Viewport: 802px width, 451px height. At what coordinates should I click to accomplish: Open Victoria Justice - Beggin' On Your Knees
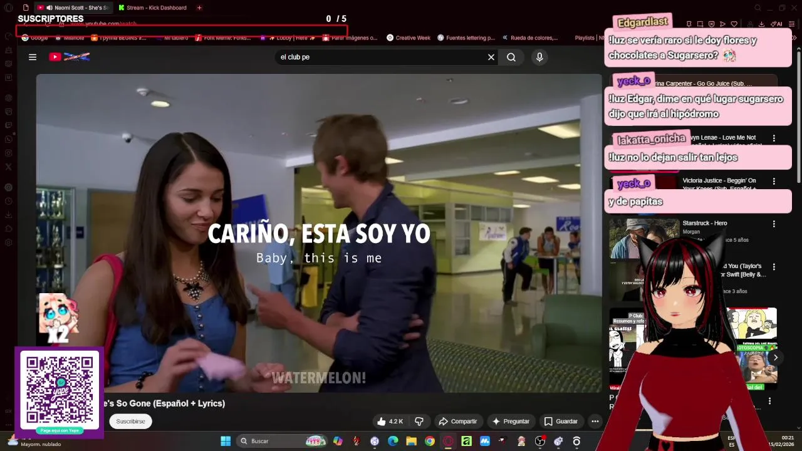coord(720,184)
